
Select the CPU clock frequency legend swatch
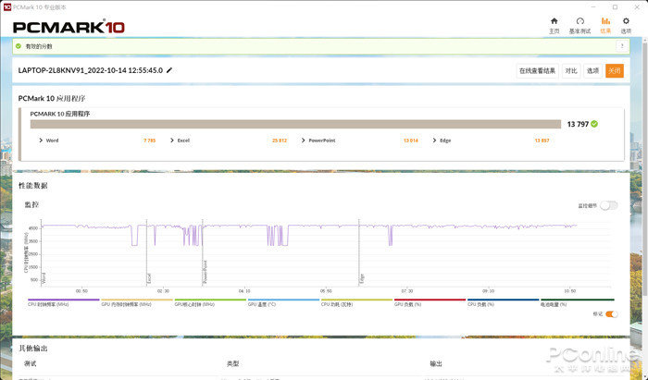pyautogui.click(x=63, y=300)
